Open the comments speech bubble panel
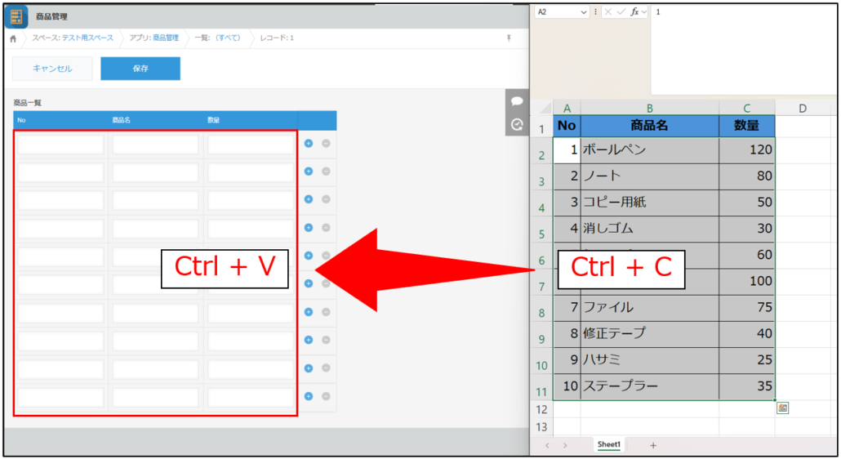 click(517, 101)
